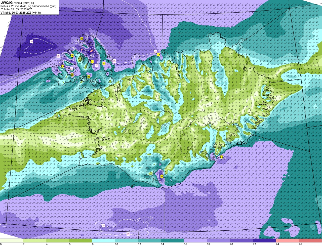
Task: Click the yellow 31 label on the south coast
Action: point(162,176)
